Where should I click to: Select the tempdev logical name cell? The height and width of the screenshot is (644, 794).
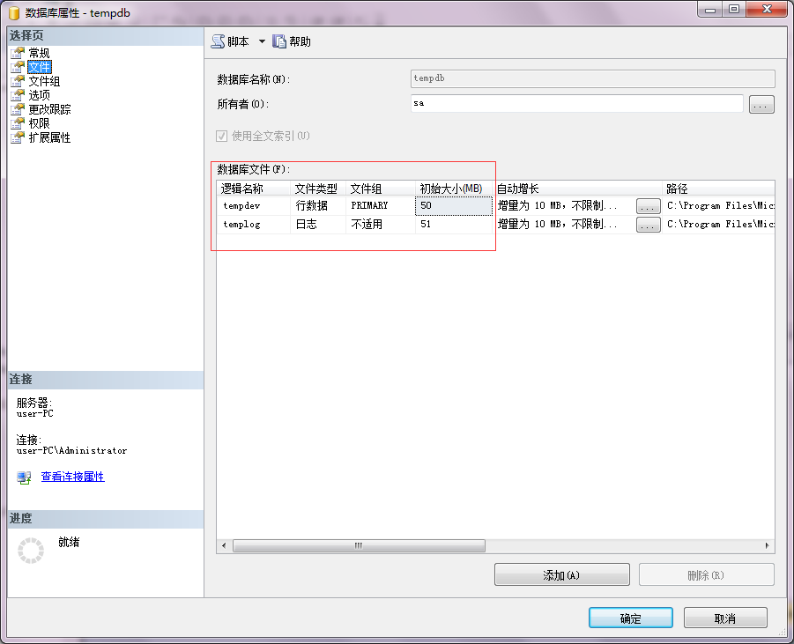point(253,205)
